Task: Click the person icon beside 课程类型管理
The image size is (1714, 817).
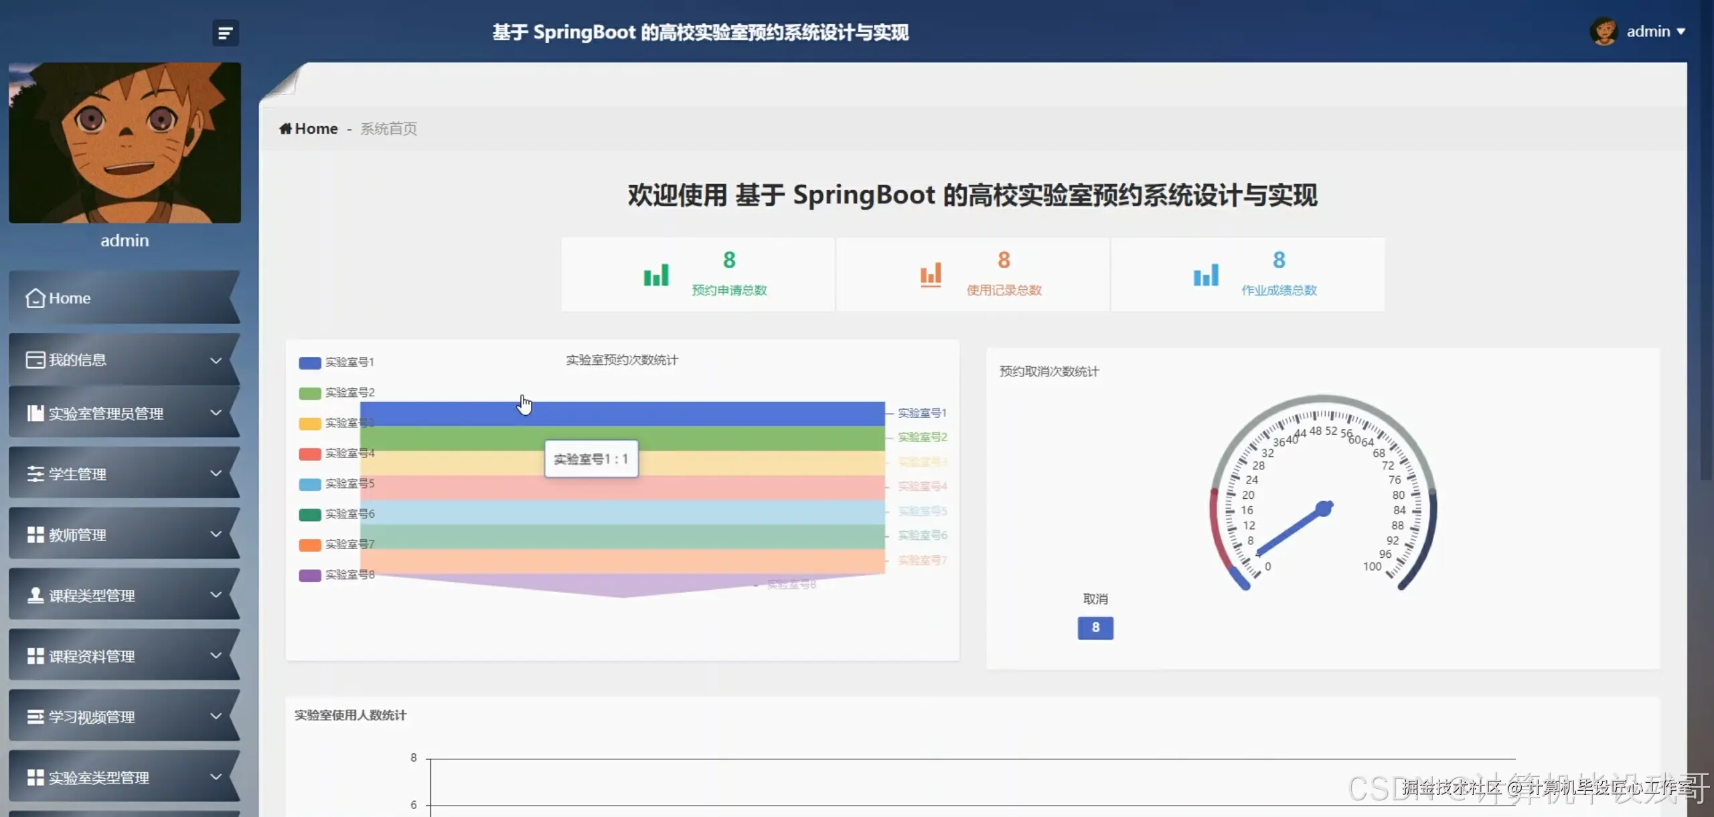Action: click(x=35, y=595)
